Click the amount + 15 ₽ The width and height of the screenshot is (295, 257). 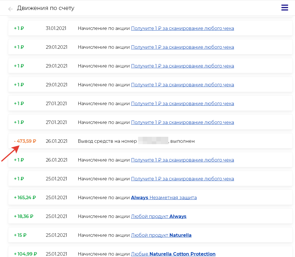pos(20,235)
